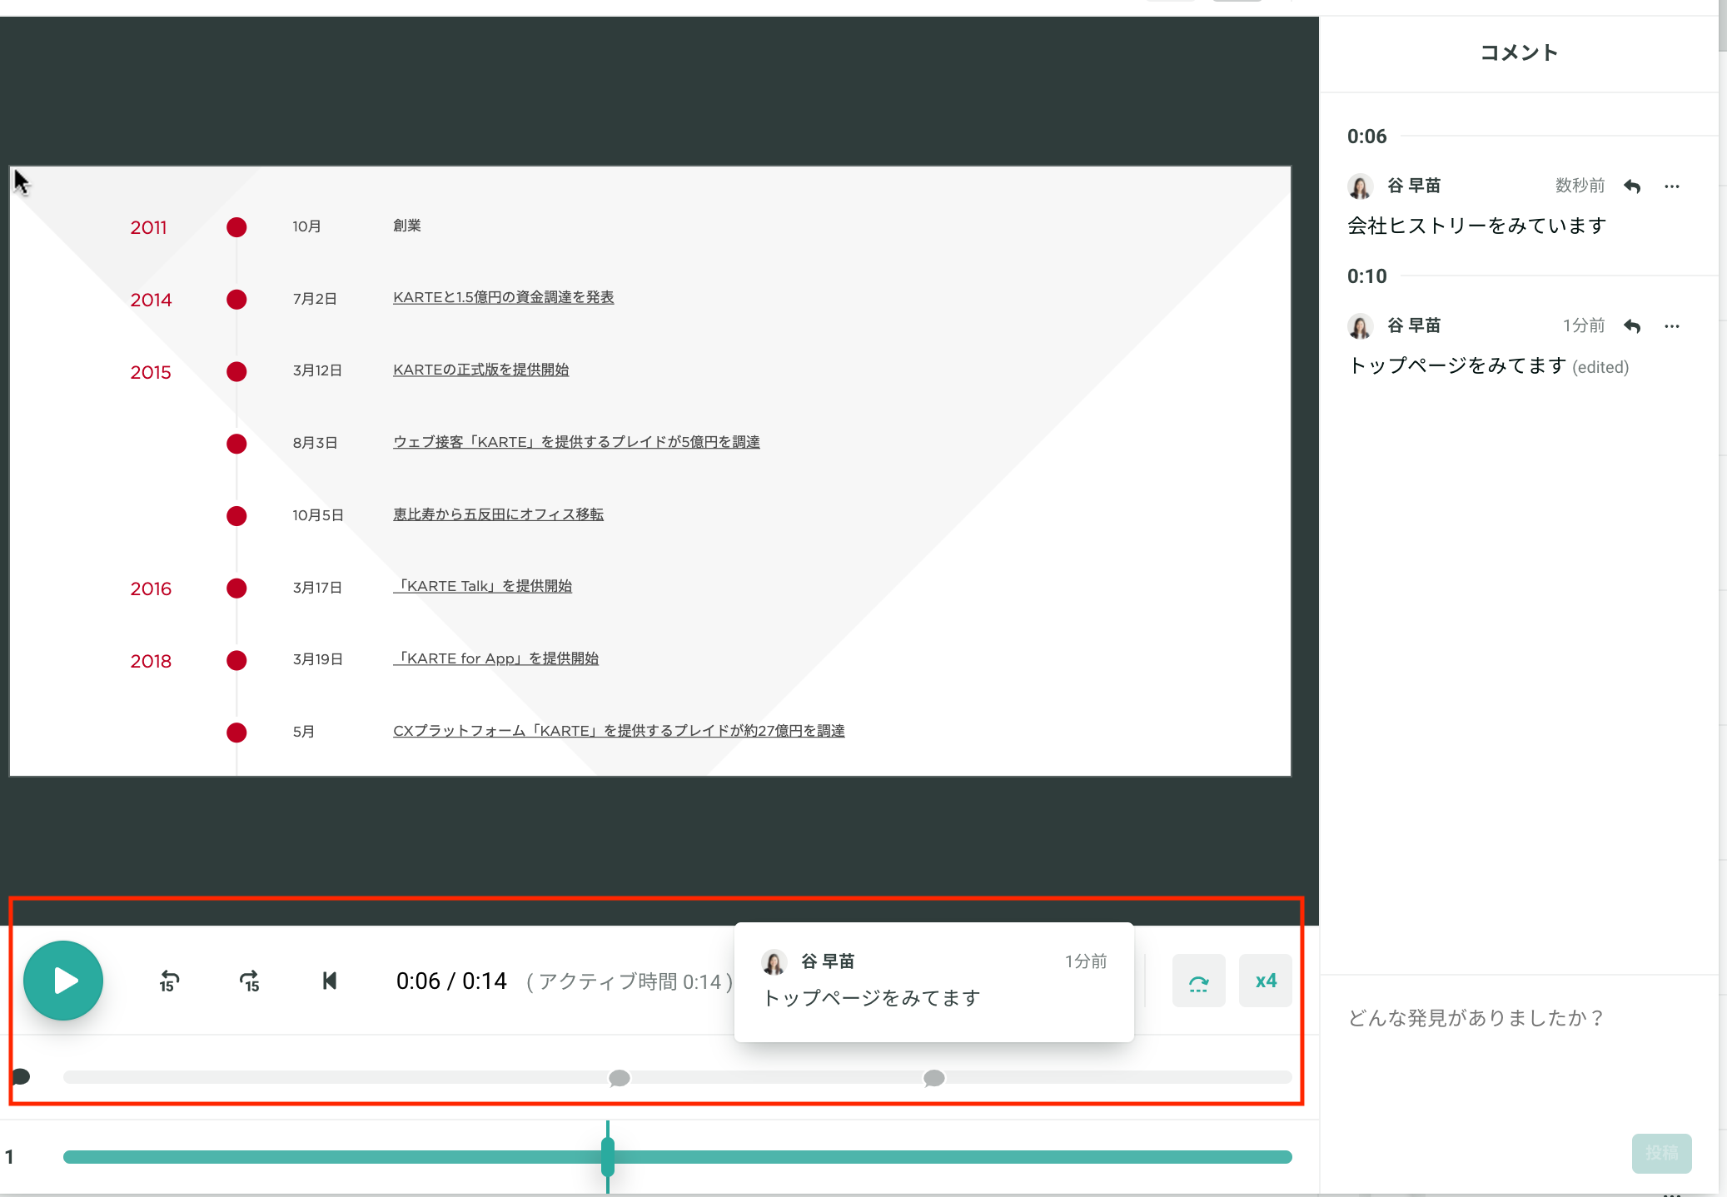Open the ブレイドが約27億円を調達 link

click(619, 731)
